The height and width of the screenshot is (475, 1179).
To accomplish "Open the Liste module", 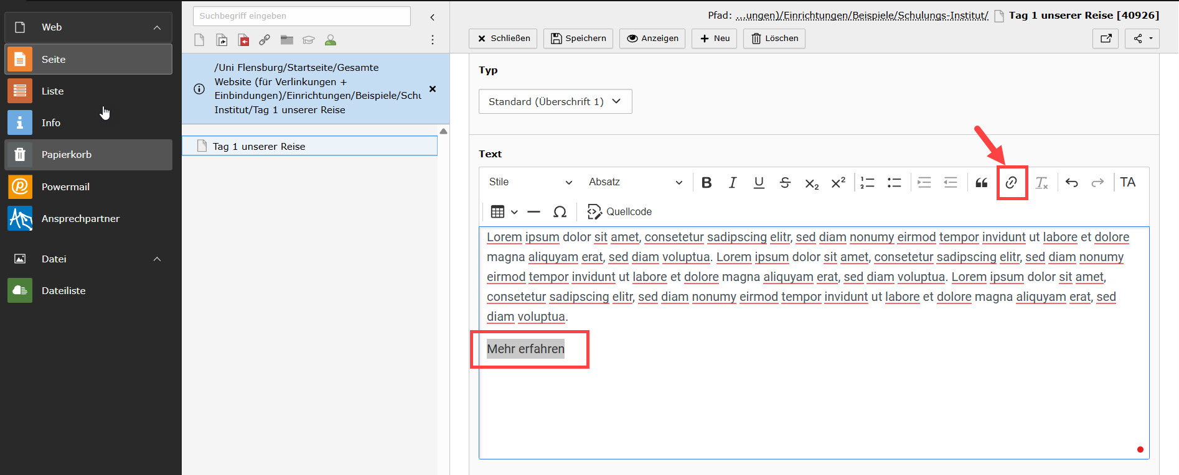I will coord(53,91).
